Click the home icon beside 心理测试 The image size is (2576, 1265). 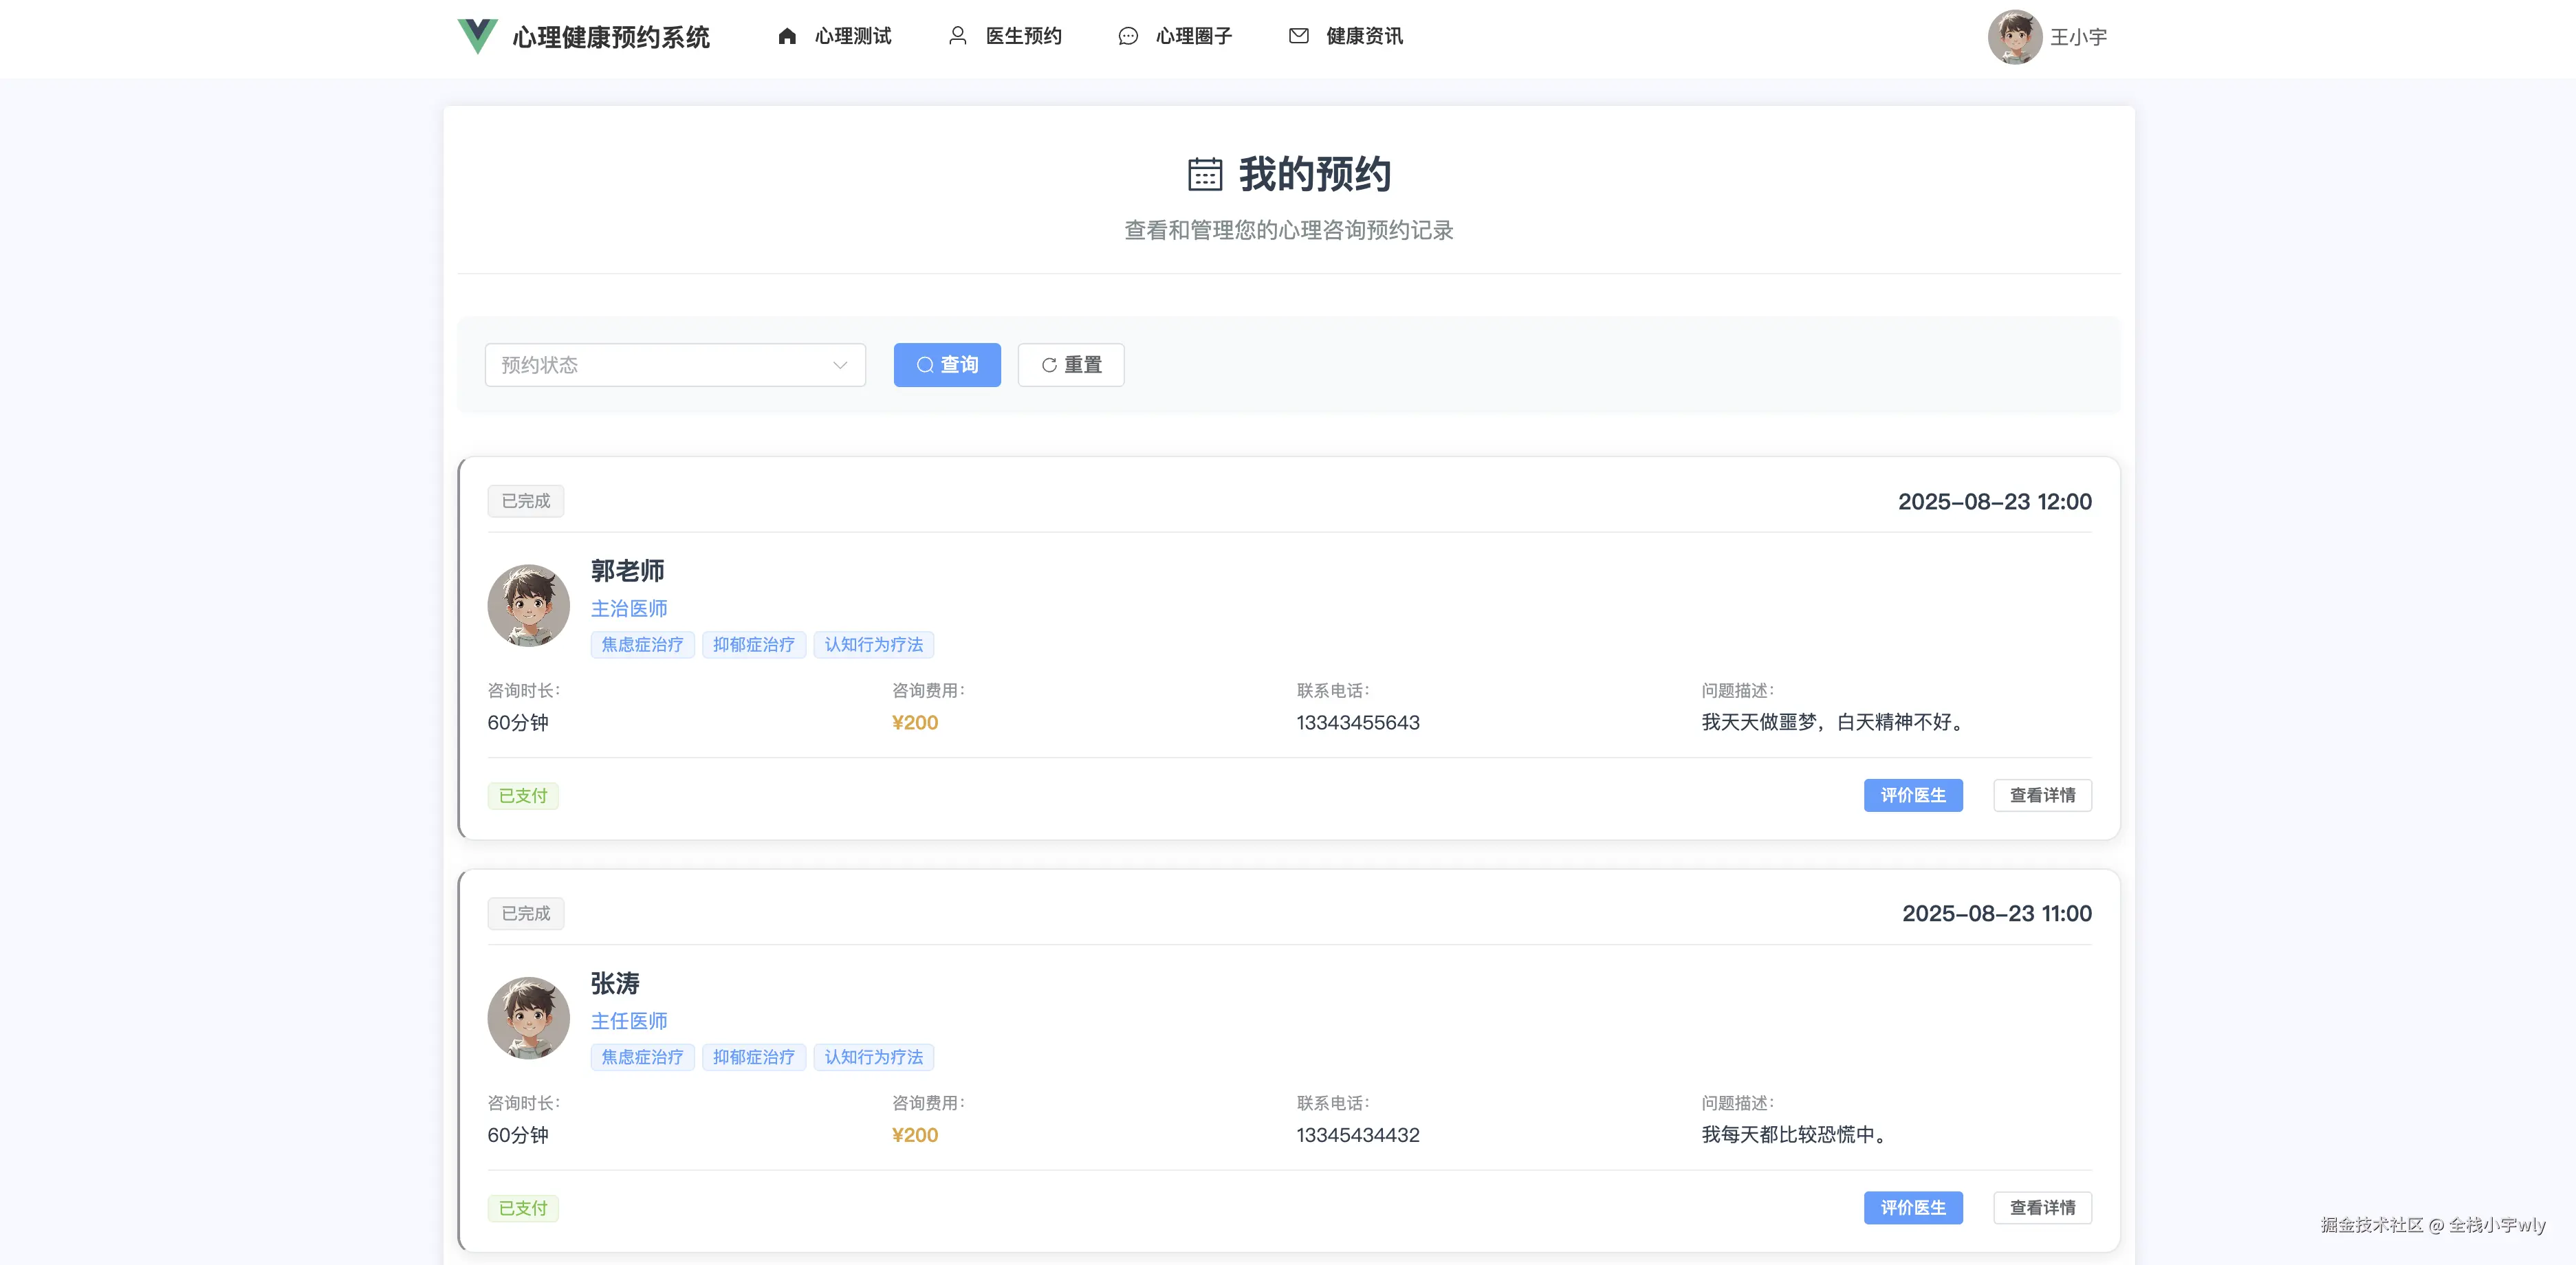(786, 35)
